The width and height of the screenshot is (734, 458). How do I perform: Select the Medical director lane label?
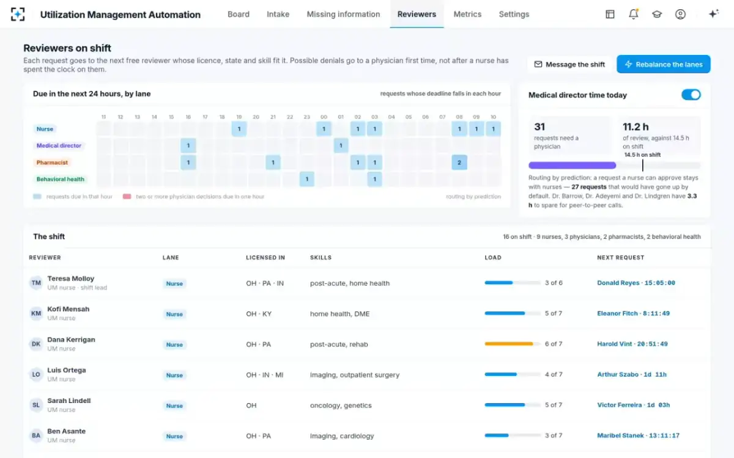pyautogui.click(x=59, y=145)
